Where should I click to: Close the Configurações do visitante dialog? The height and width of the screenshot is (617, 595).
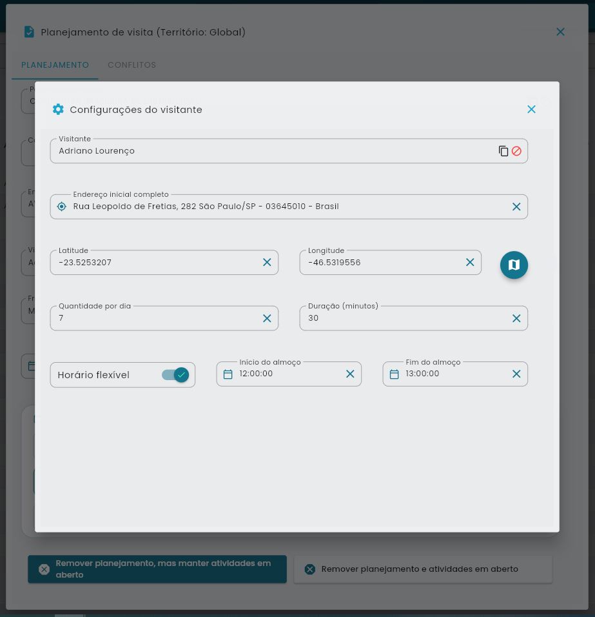pyautogui.click(x=531, y=109)
